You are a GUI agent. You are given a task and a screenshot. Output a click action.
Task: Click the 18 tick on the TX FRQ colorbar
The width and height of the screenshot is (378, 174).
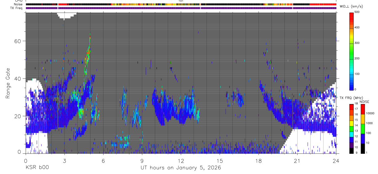[356, 104]
